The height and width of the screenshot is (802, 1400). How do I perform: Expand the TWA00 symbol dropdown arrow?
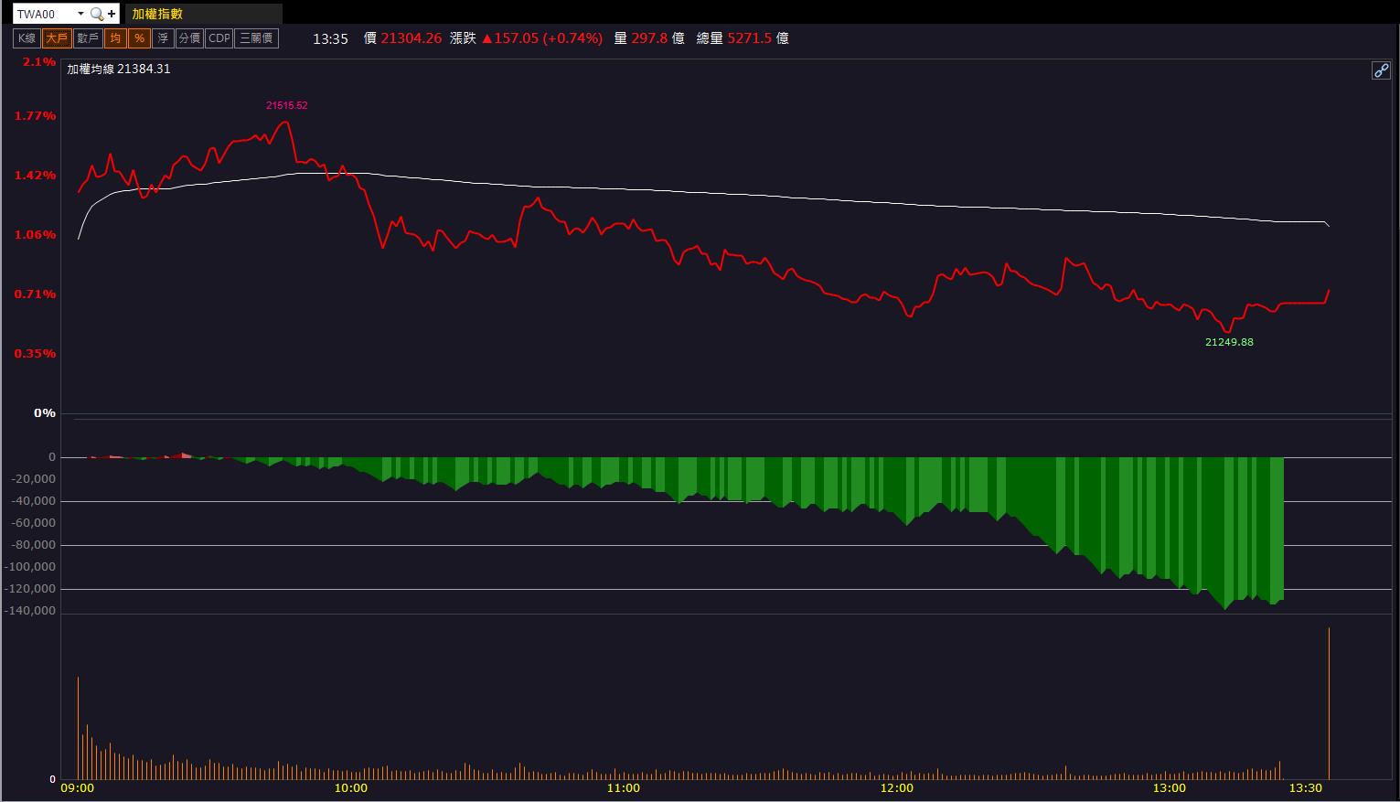point(80,14)
